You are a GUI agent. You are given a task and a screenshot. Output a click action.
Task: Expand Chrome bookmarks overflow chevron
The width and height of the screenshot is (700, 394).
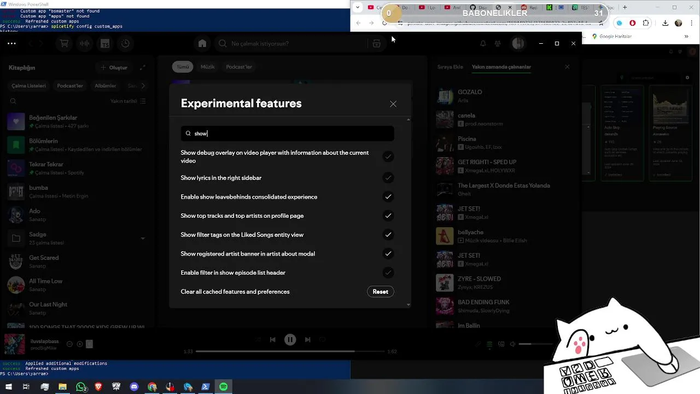point(686,37)
